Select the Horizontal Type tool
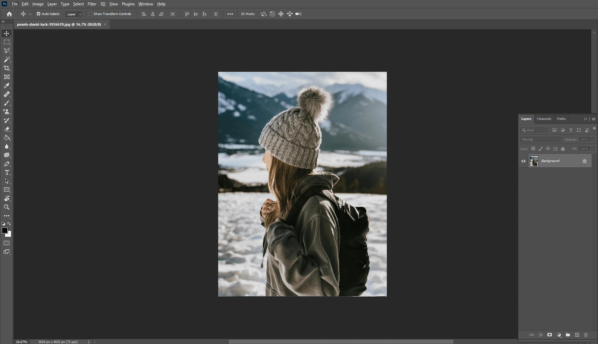 (x=7, y=172)
